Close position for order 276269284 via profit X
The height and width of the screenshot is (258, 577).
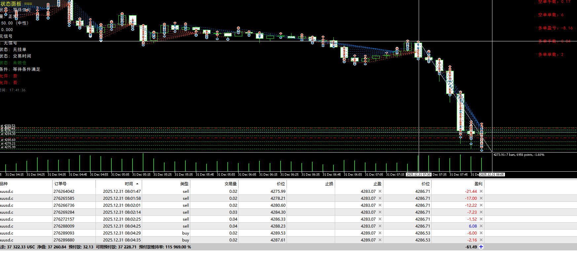[481, 212]
